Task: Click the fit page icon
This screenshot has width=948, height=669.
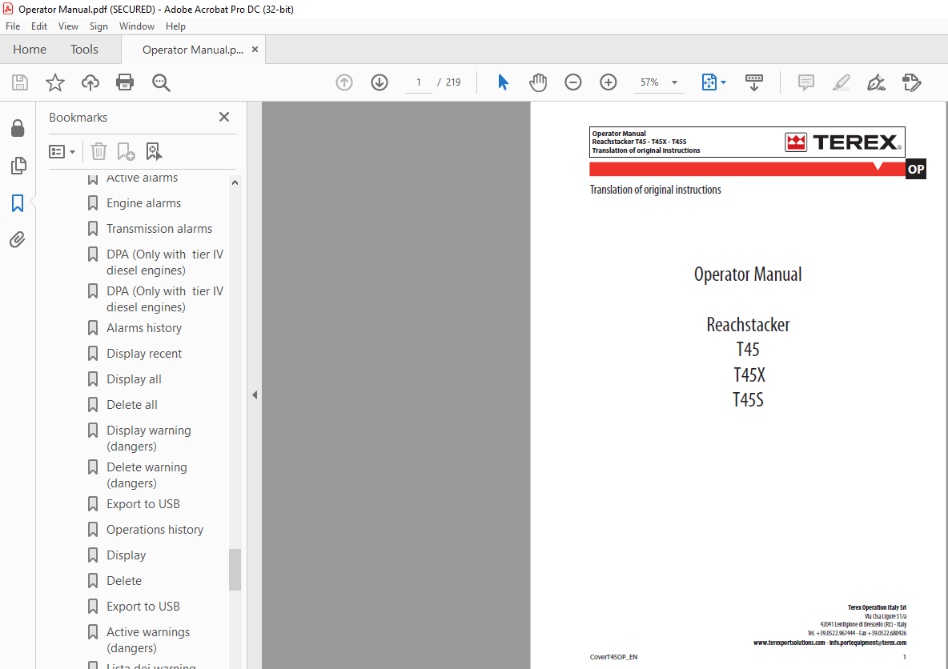Action: coord(709,82)
